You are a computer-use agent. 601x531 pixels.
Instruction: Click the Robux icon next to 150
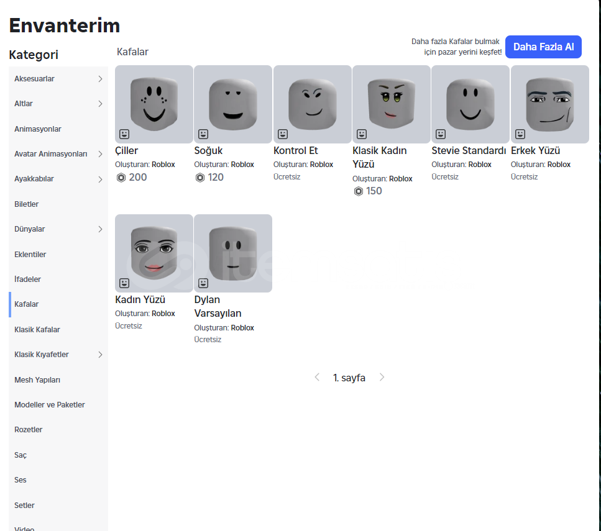click(x=359, y=191)
